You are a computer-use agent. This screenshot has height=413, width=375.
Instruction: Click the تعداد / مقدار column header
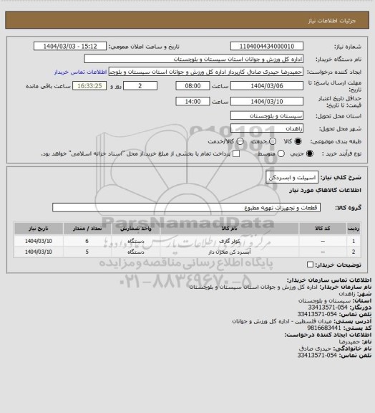87,228
